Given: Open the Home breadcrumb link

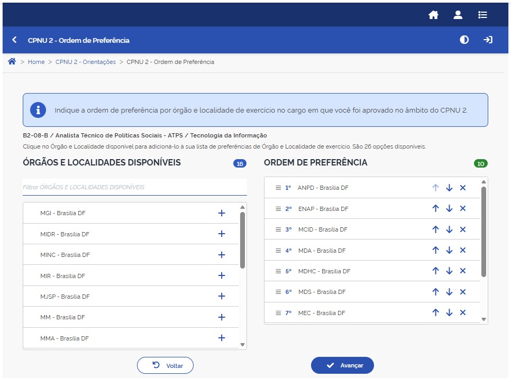Looking at the screenshot, I should [36, 62].
